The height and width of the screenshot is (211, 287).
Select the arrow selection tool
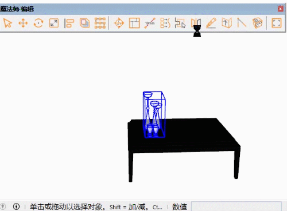[x=7, y=23]
